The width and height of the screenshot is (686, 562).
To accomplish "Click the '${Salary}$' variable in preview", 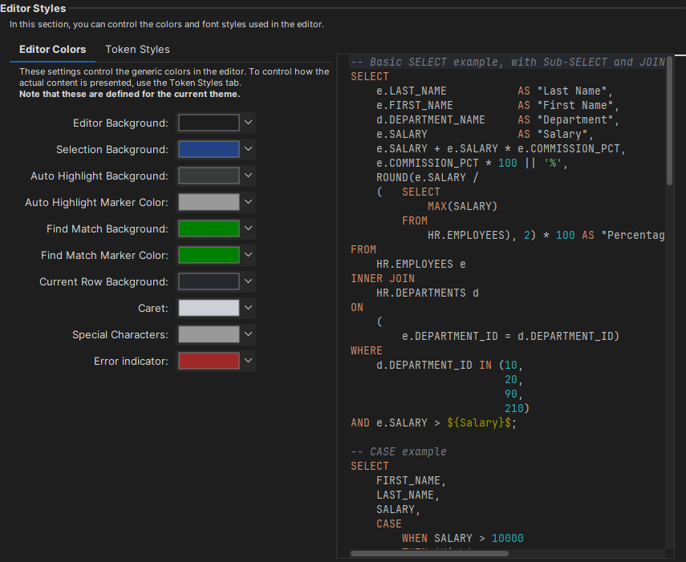I will click(x=479, y=423).
